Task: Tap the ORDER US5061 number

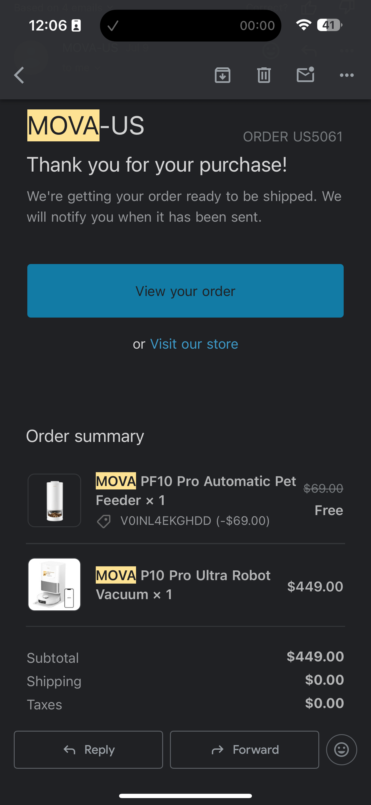Action: tap(292, 136)
